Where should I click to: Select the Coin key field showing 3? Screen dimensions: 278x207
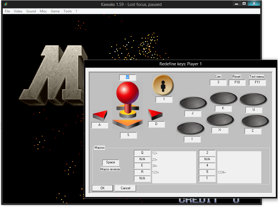point(218,83)
